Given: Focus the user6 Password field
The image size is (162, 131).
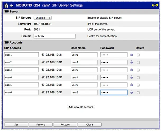Looking at the screenshot, I should 114,93.
